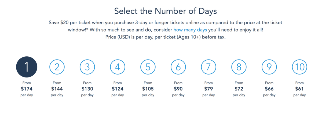Select the 7-day ticket circle
The width and height of the screenshot is (322, 117).
208,67
